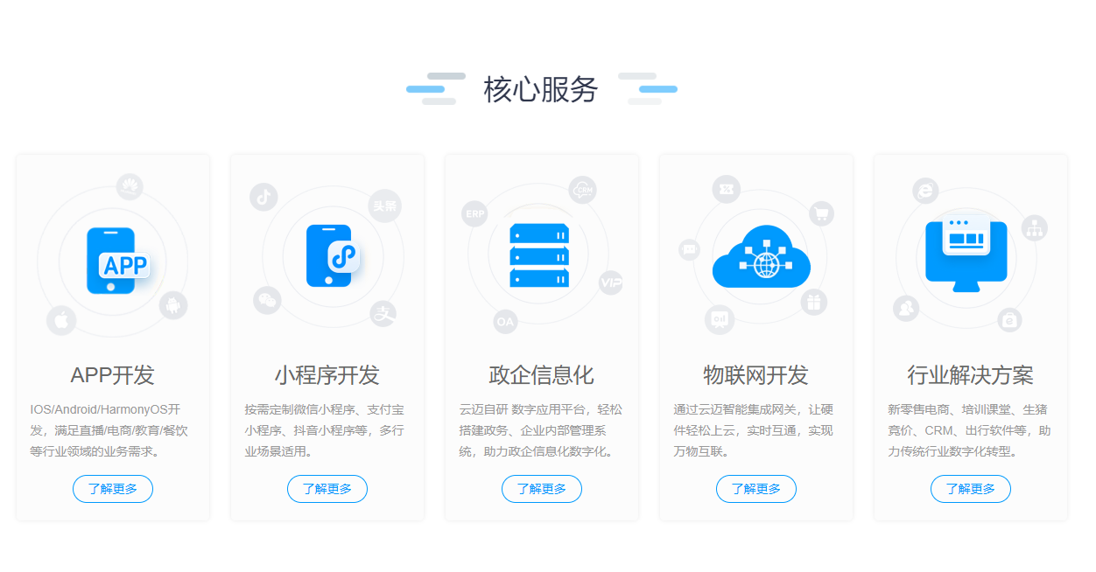Click the 按需定制微信小程序 description text
Image resolution: width=1096 pixels, height=572 pixels.
(324, 430)
